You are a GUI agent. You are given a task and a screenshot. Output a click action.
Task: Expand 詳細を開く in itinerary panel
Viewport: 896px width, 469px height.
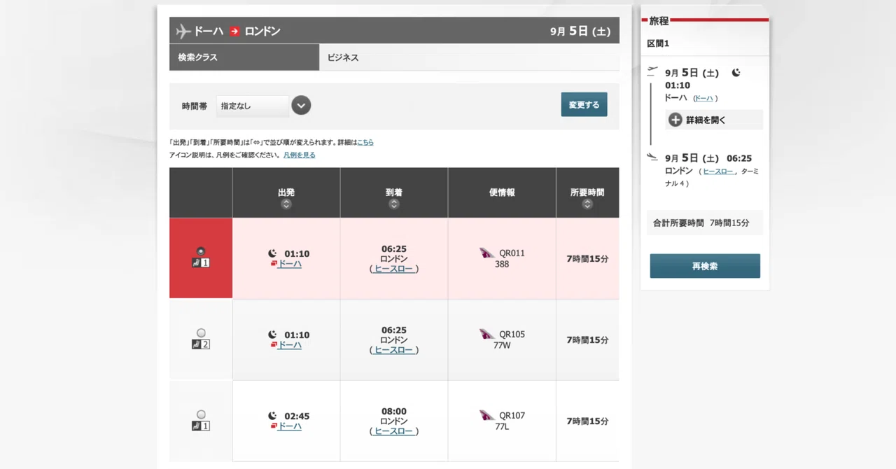[714, 120]
